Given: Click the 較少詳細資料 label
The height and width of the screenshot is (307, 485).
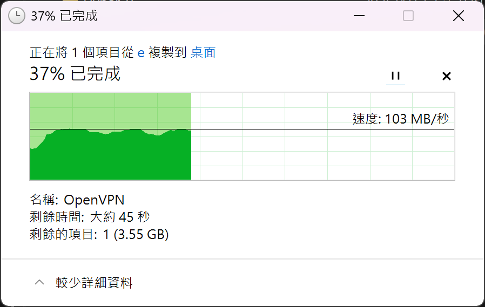Looking at the screenshot, I should tap(94, 283).
